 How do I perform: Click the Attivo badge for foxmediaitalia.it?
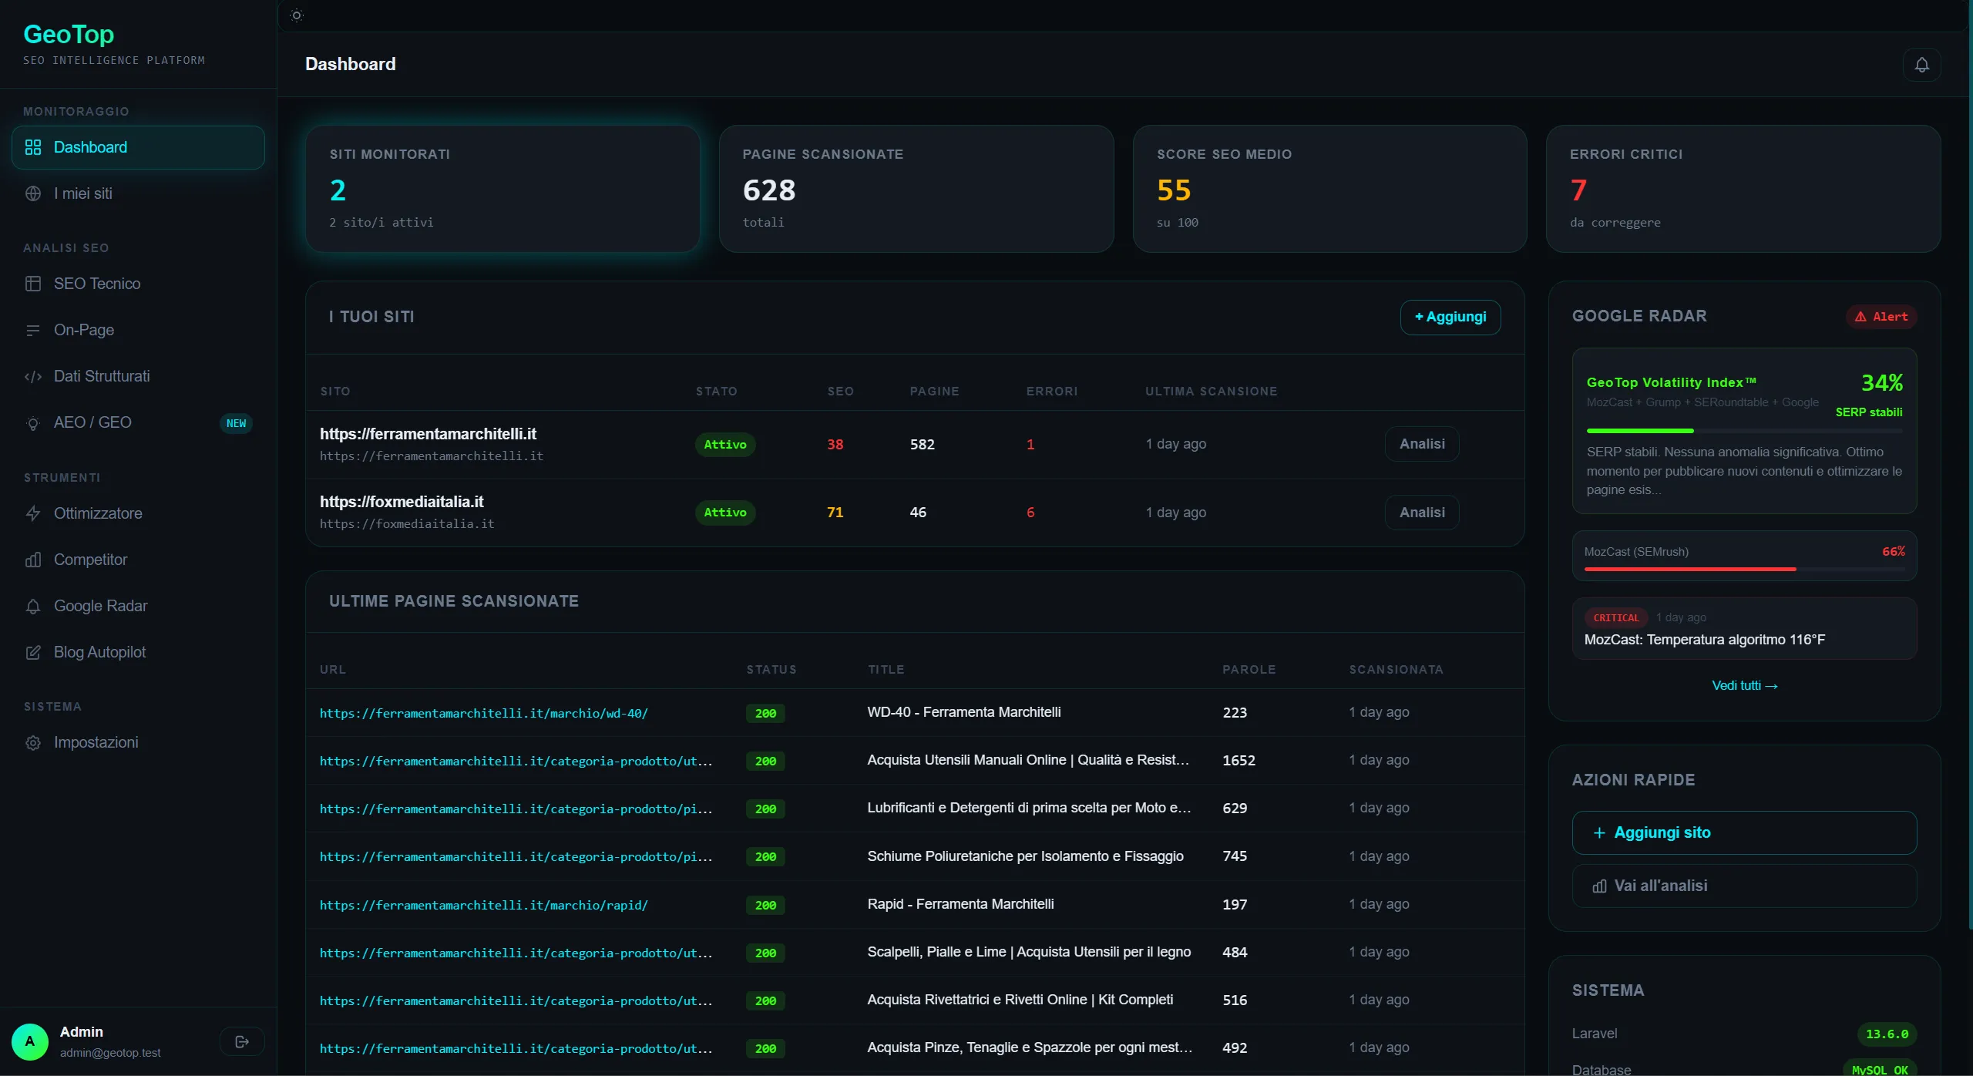pyautogui.click(x=725, y=513)
